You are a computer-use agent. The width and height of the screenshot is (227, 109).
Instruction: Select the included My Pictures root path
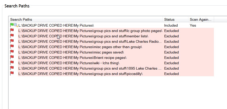coord(56,25)
